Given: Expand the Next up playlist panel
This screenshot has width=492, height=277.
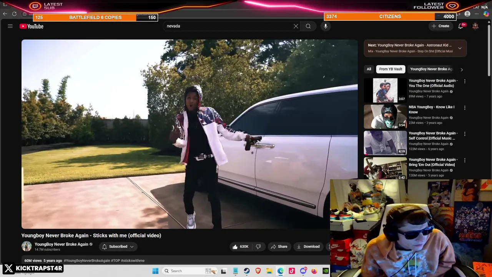Looking at the screenshot, I should click(460, 48).
